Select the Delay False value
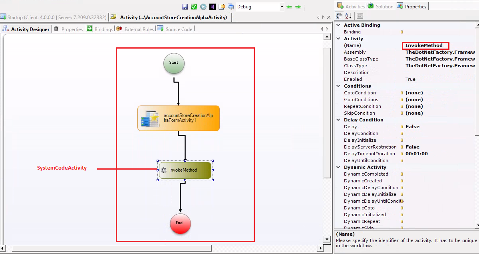 (x=412, y=127)
